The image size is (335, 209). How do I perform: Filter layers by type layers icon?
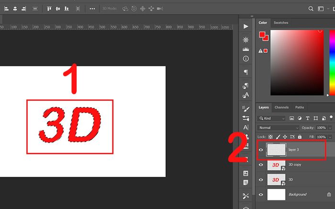pos(307,118)
